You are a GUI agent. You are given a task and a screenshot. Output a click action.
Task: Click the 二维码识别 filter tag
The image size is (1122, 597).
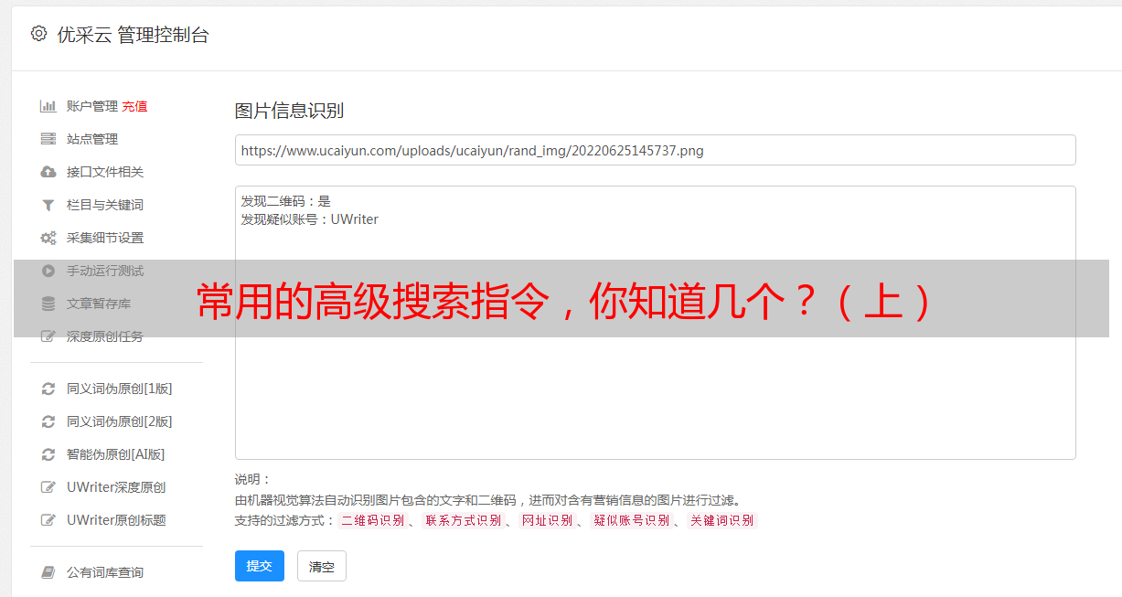point(373,520)
